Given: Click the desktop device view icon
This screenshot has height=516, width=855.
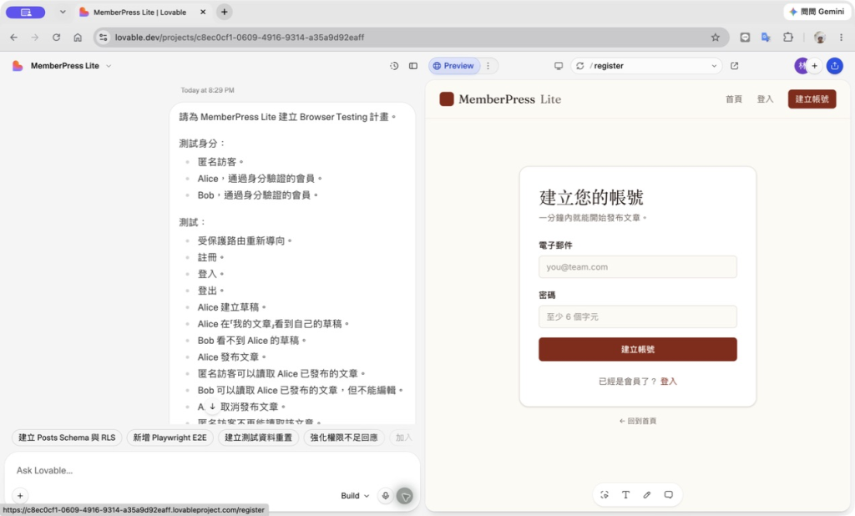Looking at the screenshot, I should (559, 66).
